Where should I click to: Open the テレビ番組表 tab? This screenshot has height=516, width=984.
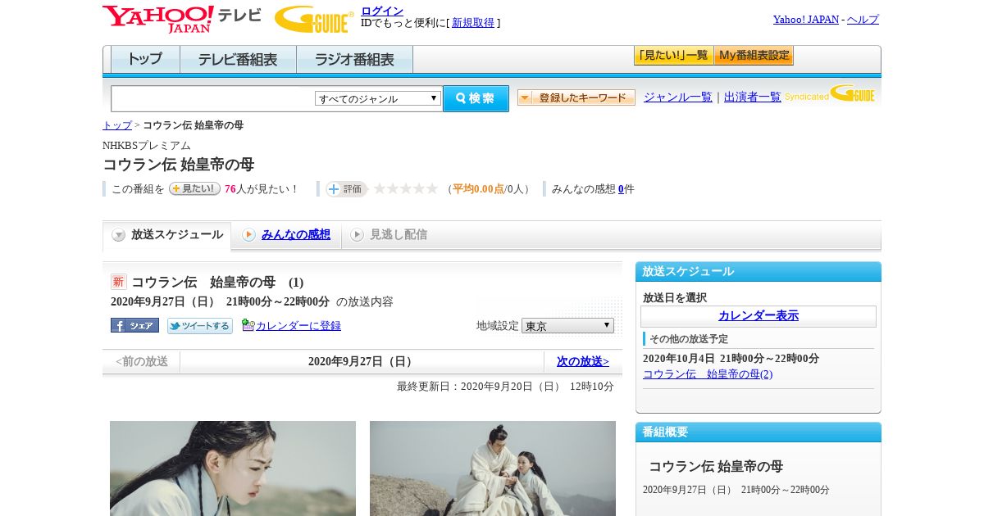point(238,60)
